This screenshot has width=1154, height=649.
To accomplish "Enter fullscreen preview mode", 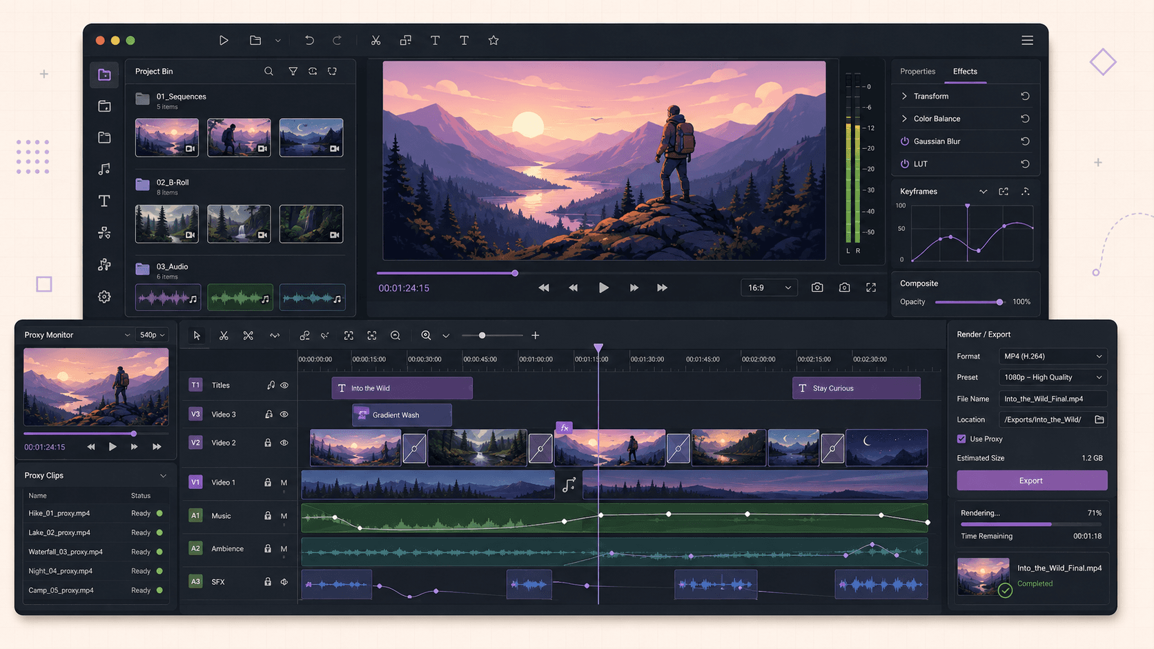I will click(871, 288).
